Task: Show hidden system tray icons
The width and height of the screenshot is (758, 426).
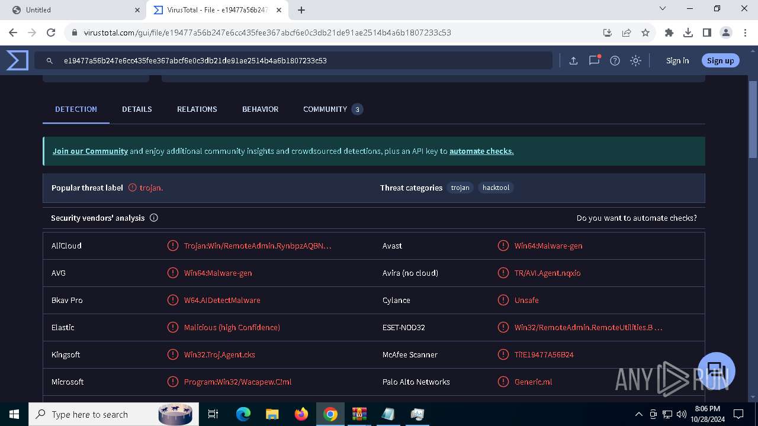Action: point(638,414)
